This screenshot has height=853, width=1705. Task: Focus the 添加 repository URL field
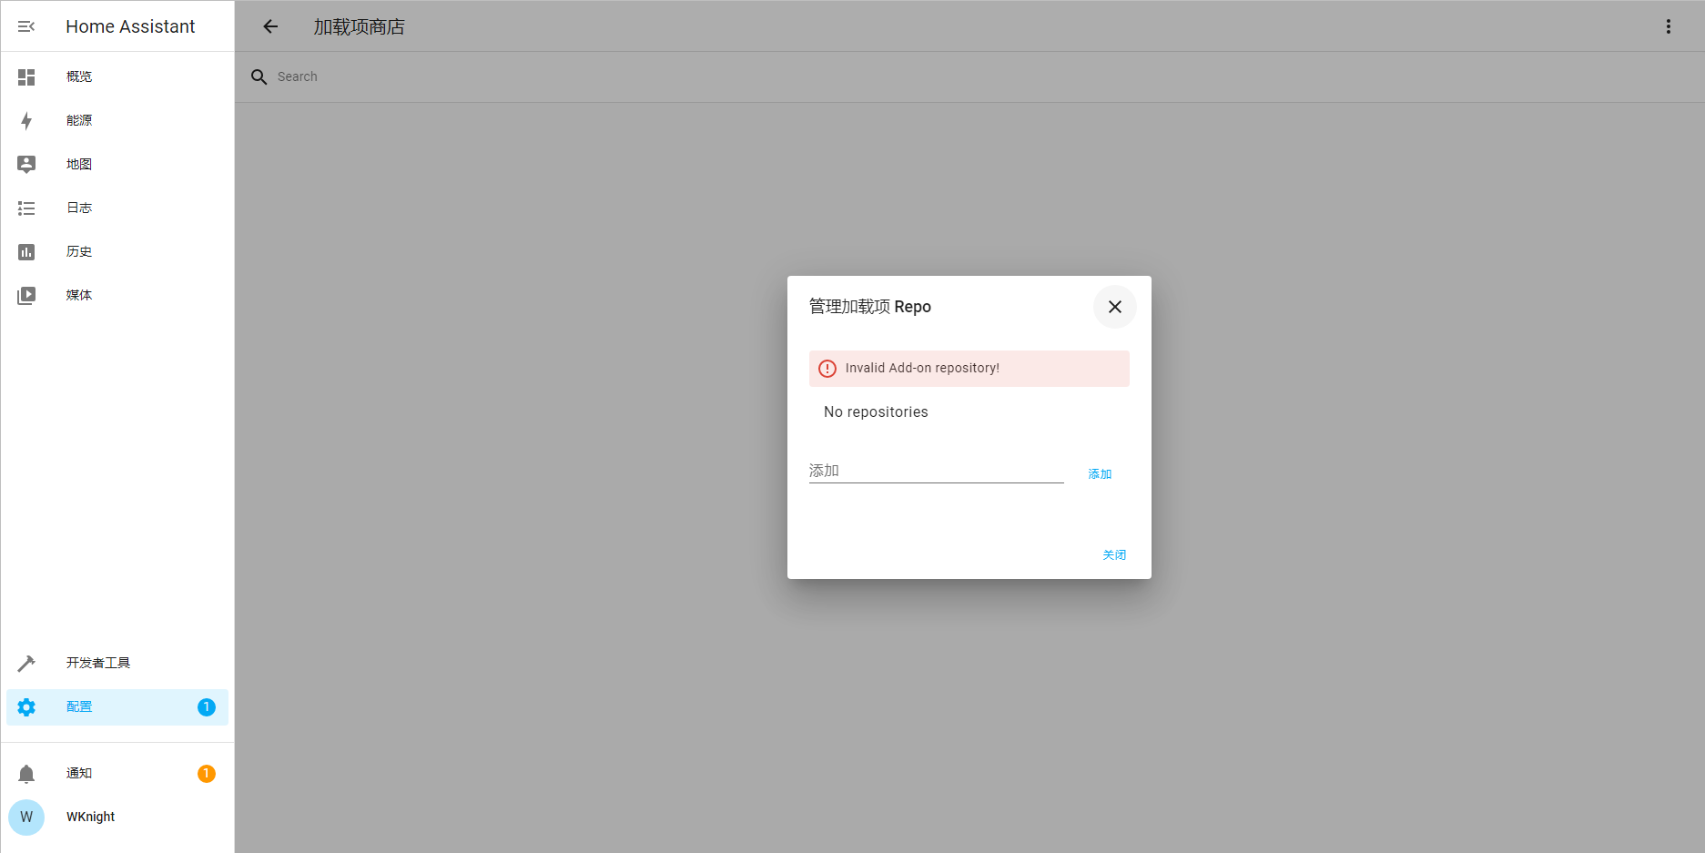936,471
